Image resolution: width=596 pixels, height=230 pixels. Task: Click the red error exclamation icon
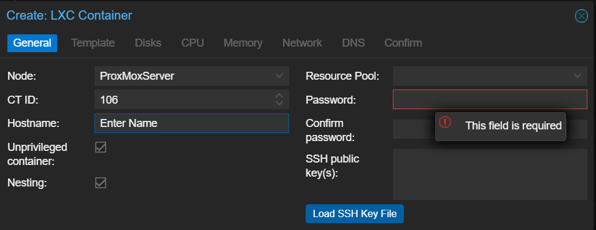(x=445, y=122)
